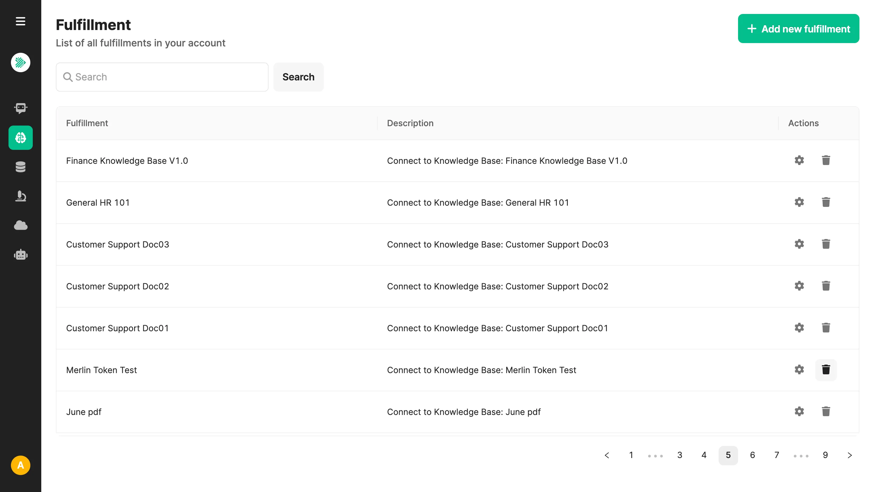
Task: Jump back pages via left ellipsis
Action: coord(655,456)
